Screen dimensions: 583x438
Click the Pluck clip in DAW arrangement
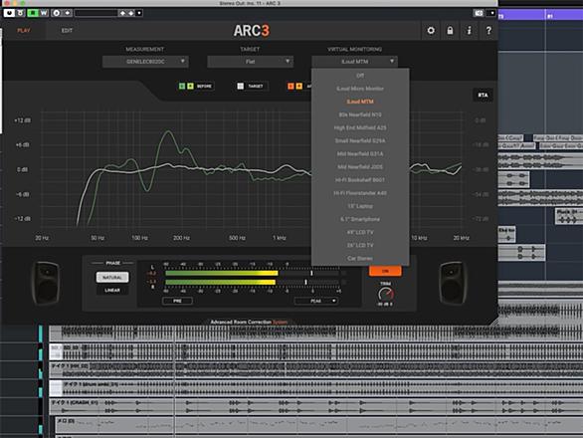click(569, 216)
